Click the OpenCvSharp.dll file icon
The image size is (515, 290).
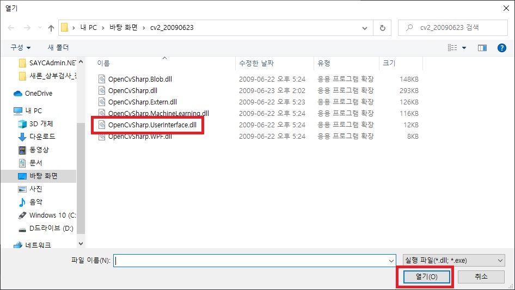(102, 90)
